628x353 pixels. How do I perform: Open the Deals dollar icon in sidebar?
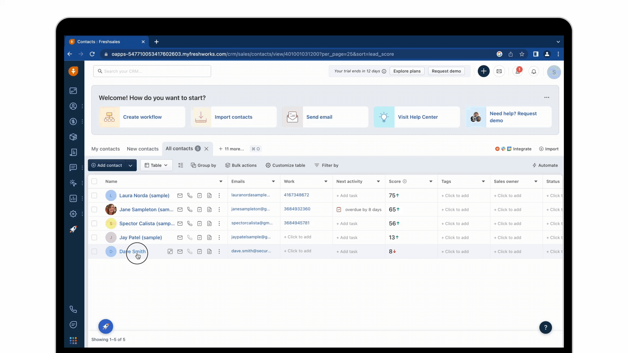73,122
